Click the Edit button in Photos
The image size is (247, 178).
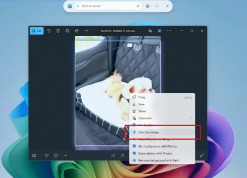[x=37, y=31]
